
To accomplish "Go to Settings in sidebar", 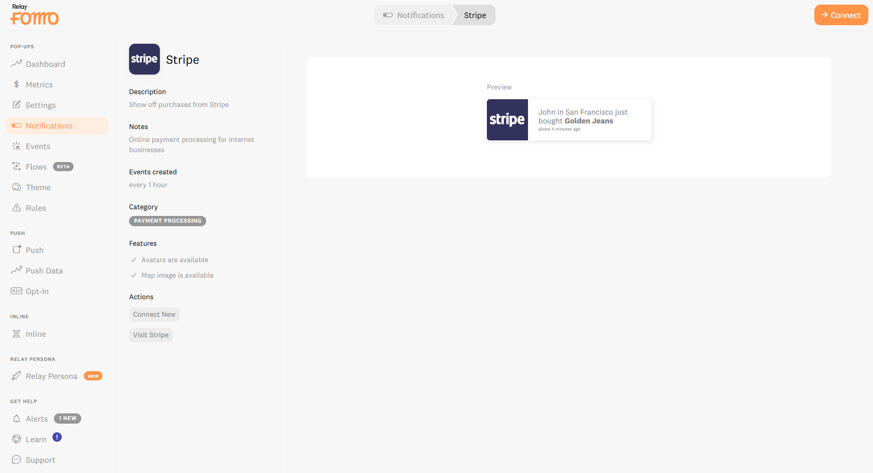I will tap(57, 105).
